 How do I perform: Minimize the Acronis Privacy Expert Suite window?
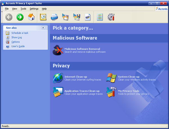tap(151, 3)
